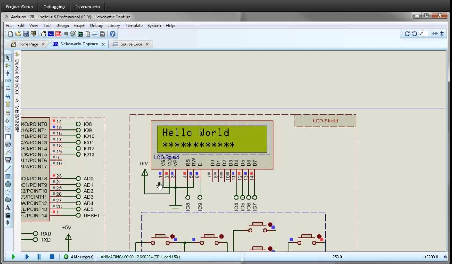452x264 pixels.
Task: Open the Debug menu
Action: [x=96, y=26]
